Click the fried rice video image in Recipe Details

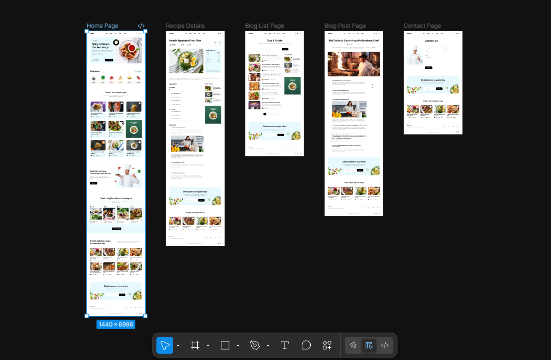pos(186,61)
